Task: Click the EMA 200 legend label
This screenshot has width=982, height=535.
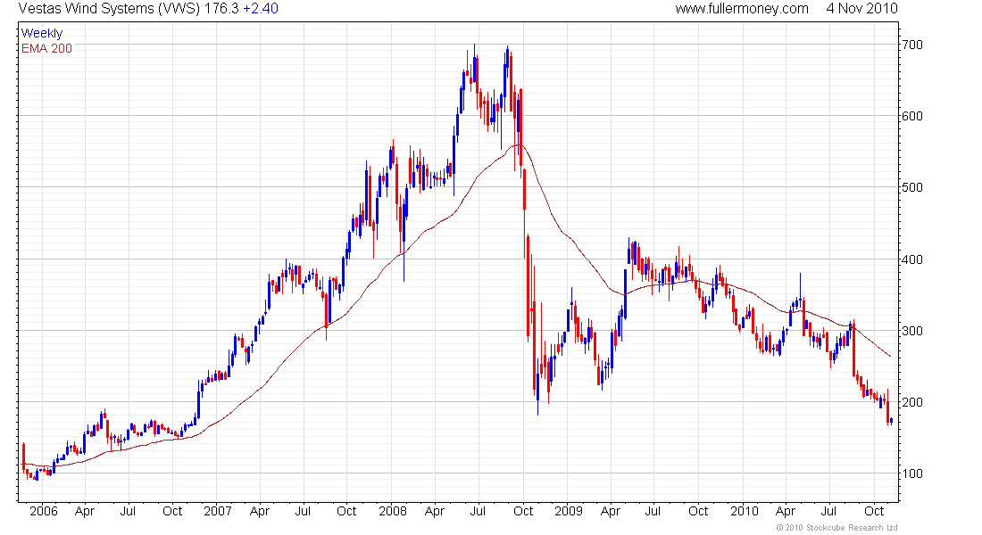Action: [x=46, y=48]
